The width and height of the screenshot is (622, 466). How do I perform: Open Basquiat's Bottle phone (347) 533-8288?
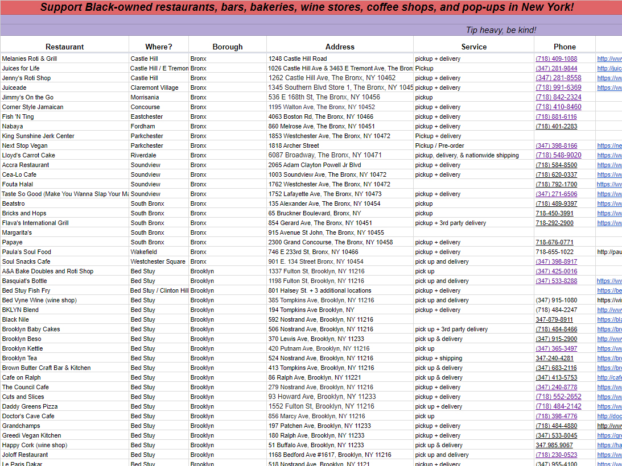557,281
